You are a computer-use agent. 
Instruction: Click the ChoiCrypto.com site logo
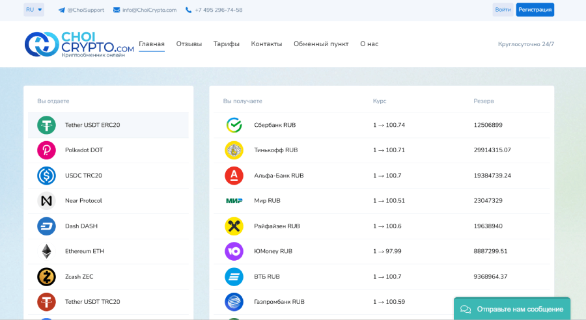click(x=79, y=44)
